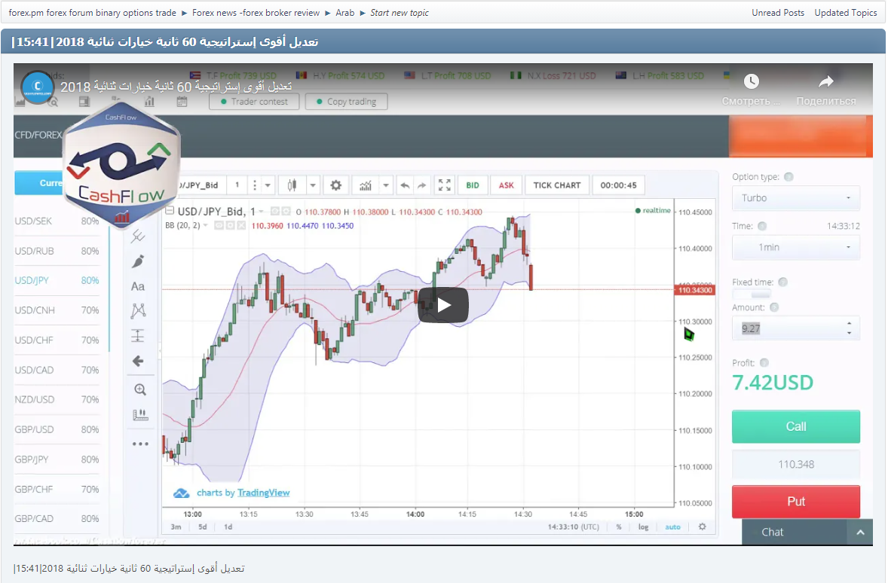This screenshot has width=888, height=583.
Task: Select the Aa text tool
Action: [138, 286]
